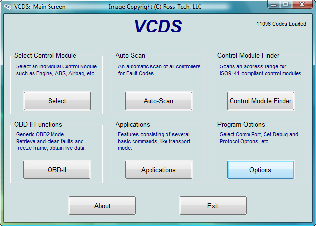This screenshot has width=316, height=226.
Task: Start the Auto-Scan button
Action: (159, 101)
